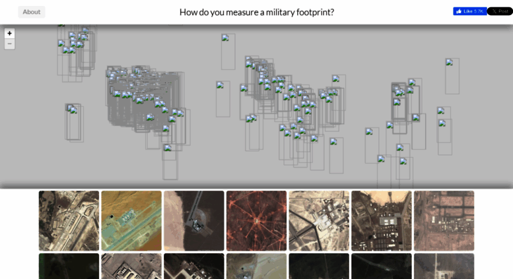Like the page on Facebook
This screenshot has width=513, height=279.
click(x=470, y=11)
